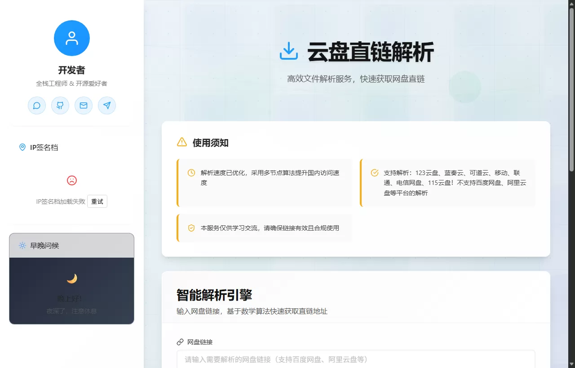
Task: Click the red sad face icon
Action: tap(72, 180)
